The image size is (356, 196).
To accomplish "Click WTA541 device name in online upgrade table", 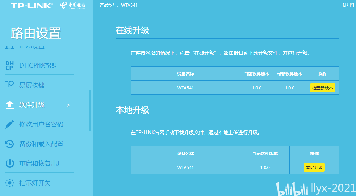I will (x=185, y=88).
